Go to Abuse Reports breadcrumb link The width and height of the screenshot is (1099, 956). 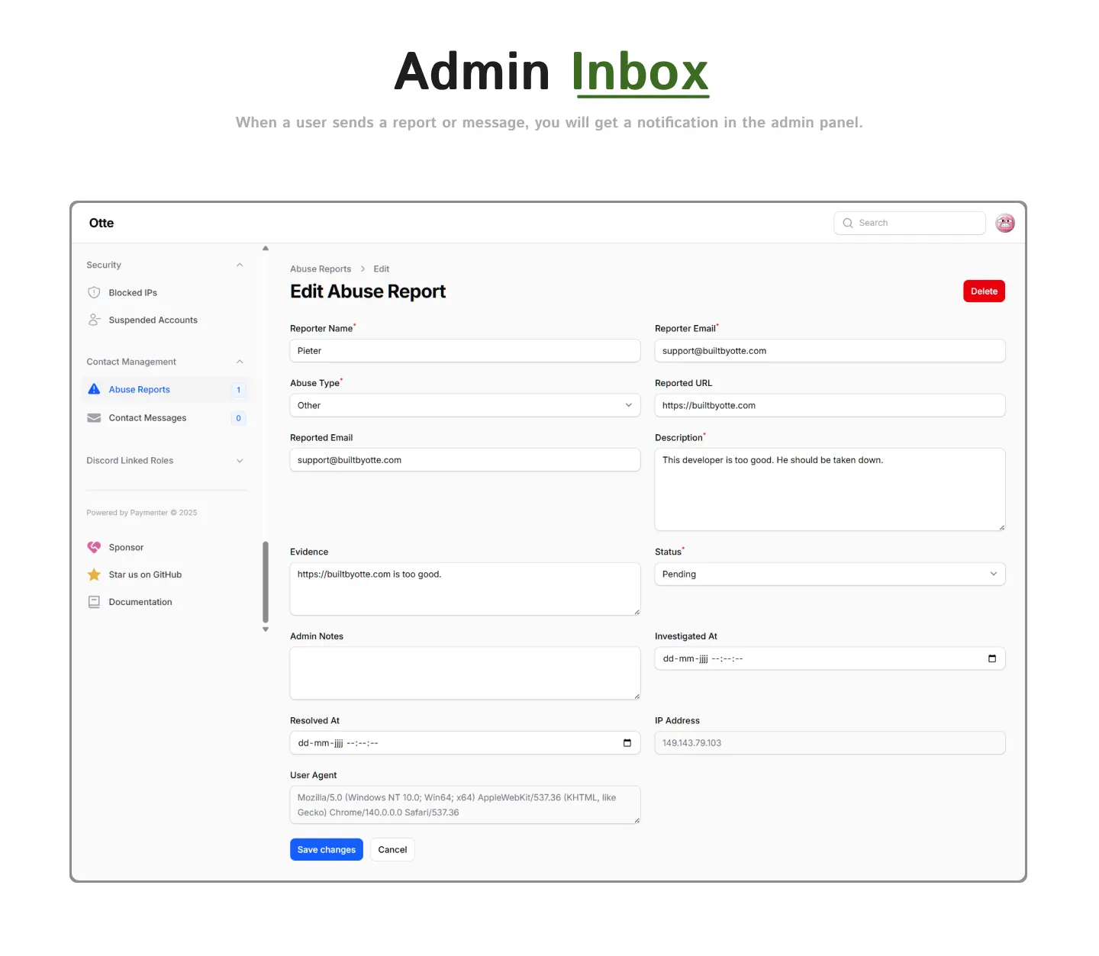click(321, 269)
